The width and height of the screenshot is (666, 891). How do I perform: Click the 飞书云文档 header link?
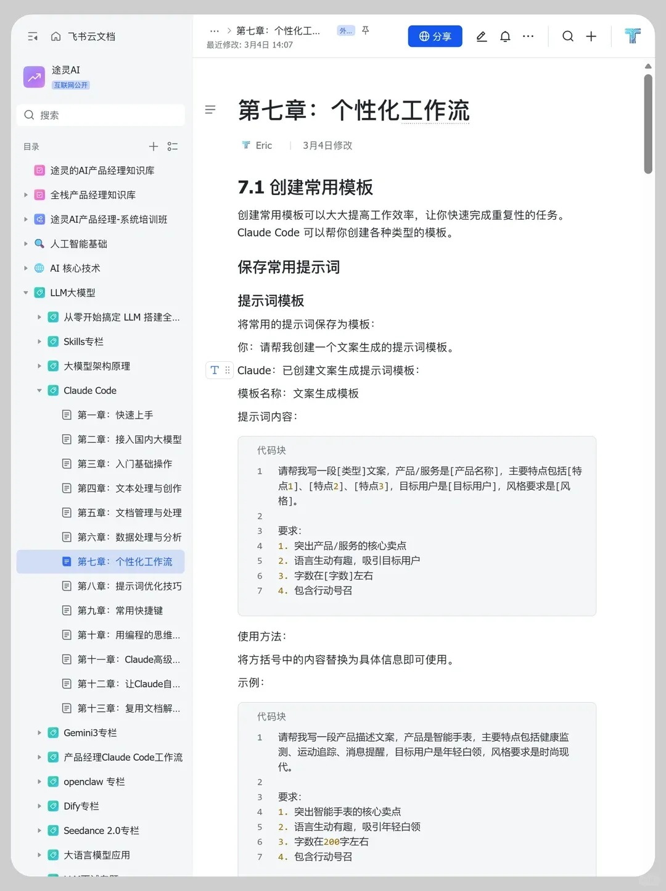(91, 36)
